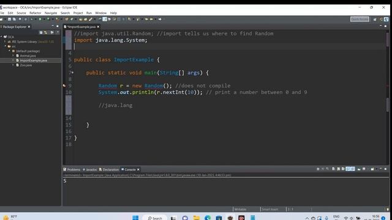Select Zoo.java in Package Explorer
The width and height of the screenshot is (392, 220).
click(26, 65)
